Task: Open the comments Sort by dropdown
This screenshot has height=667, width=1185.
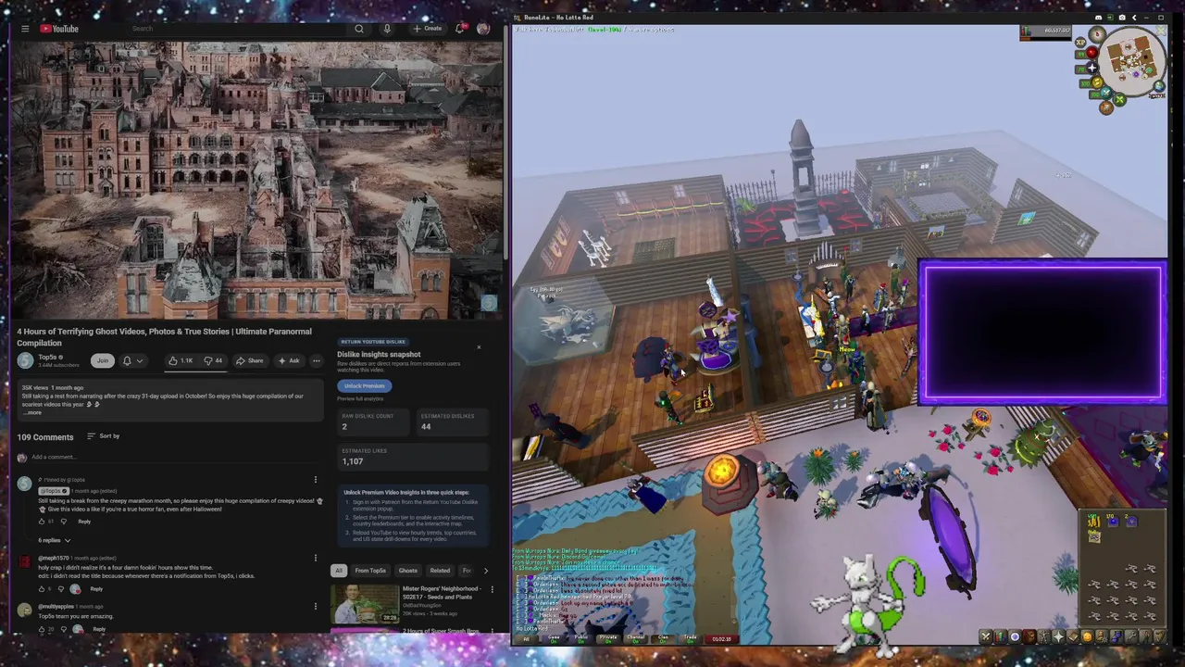Action: pyautogui.click(x=104, y=435)
